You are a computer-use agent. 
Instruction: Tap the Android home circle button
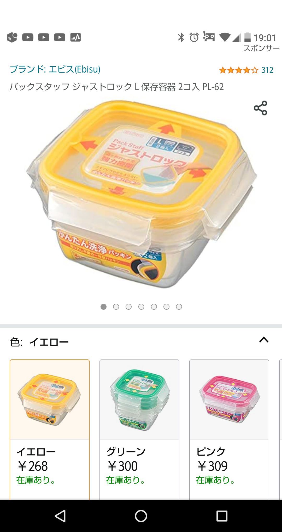coord(141,516)
